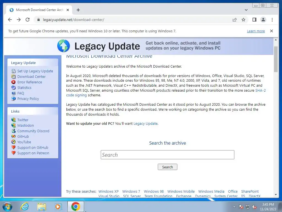The width and height of the screenshot is (282, 212).
Task: Open Windows Media Player from the taskbar
Action: point(58,206)
